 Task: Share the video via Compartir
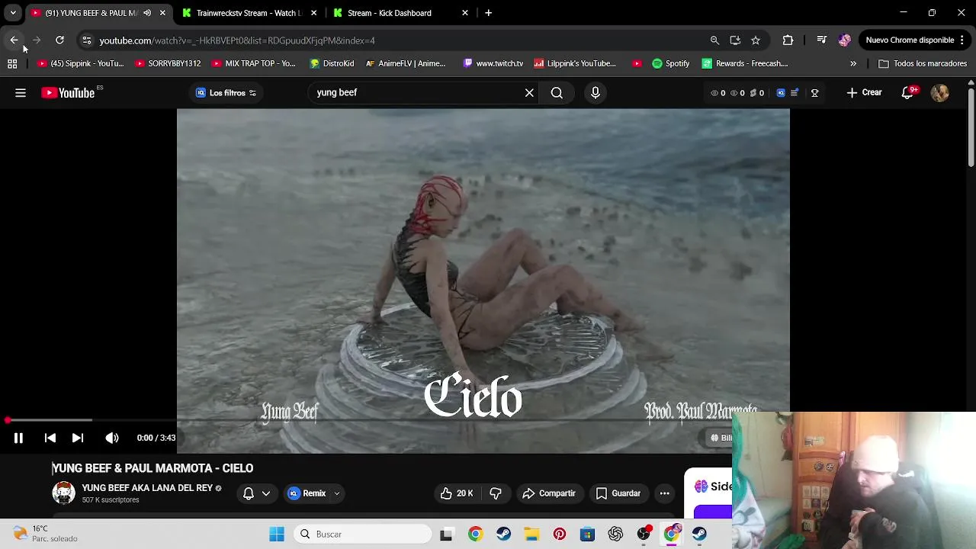point(549,493)
